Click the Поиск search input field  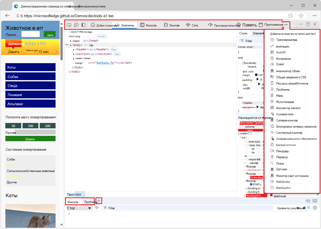pyautogui.click(x=30, y=34)
